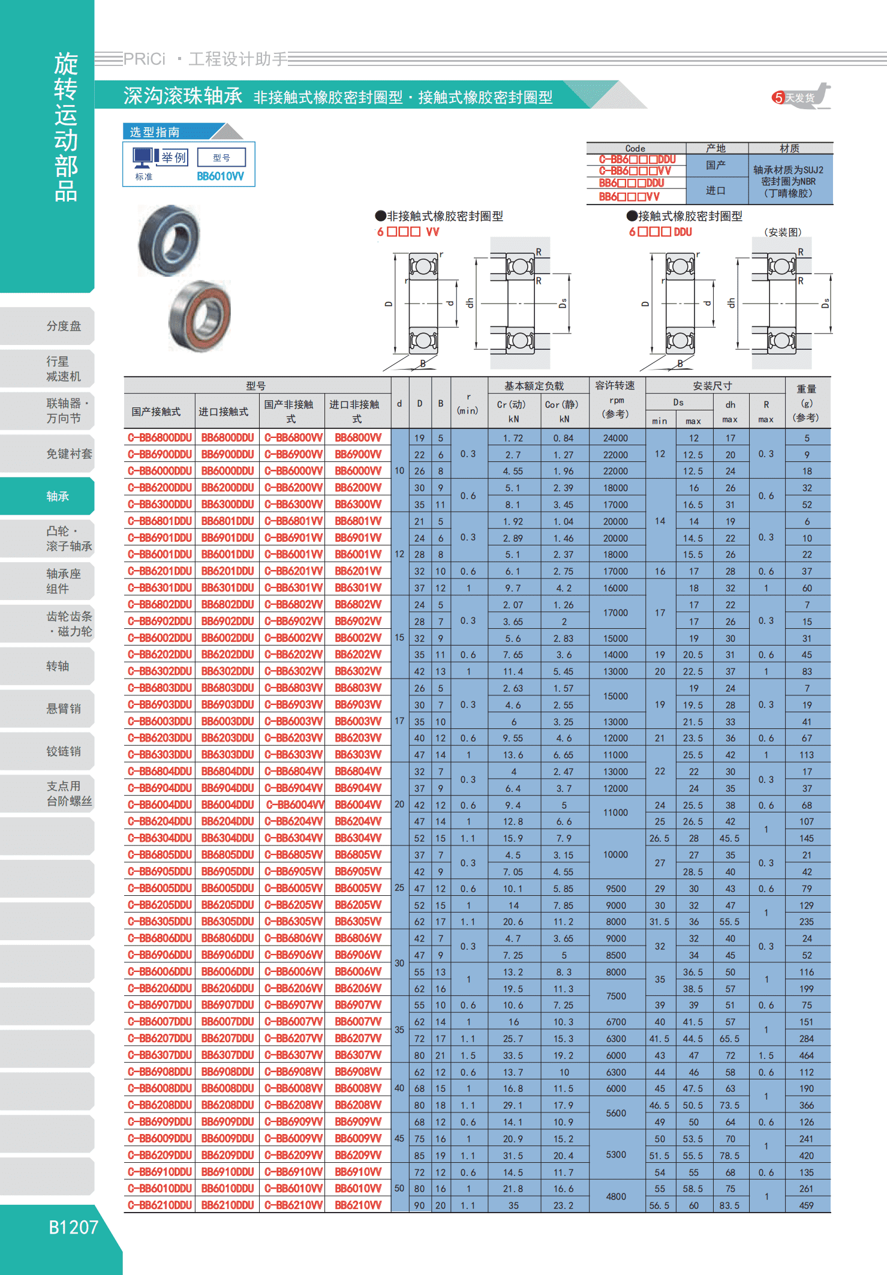887x1275 pixels.
Task: Click part number BB6010DDU in table
Action: [x=227, y=1189]
